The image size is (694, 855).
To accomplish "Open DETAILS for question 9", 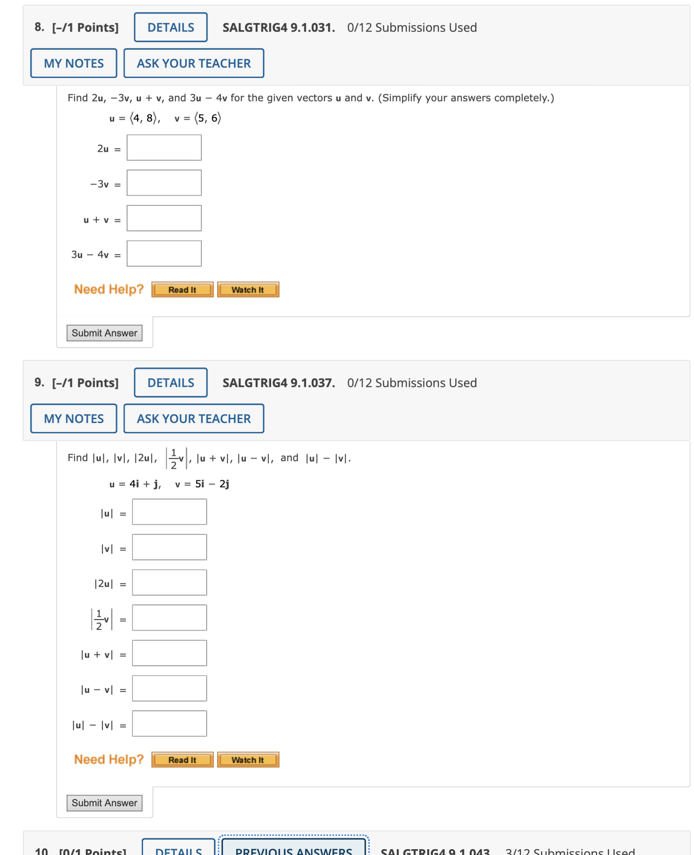I will click(170, 382).
